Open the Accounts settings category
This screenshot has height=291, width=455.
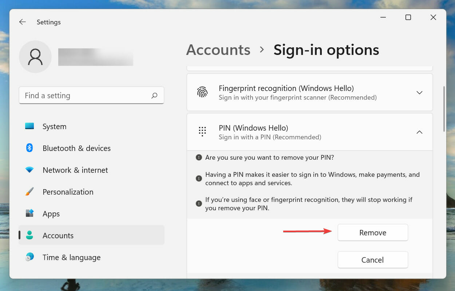(58, 235)
